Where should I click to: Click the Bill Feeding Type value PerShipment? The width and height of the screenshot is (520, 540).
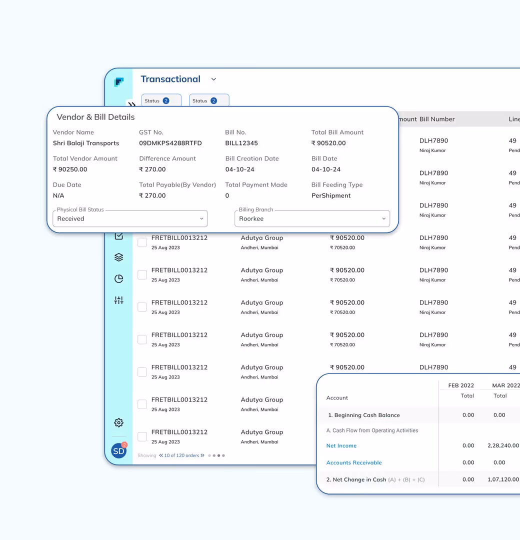[x=331, y=195]
